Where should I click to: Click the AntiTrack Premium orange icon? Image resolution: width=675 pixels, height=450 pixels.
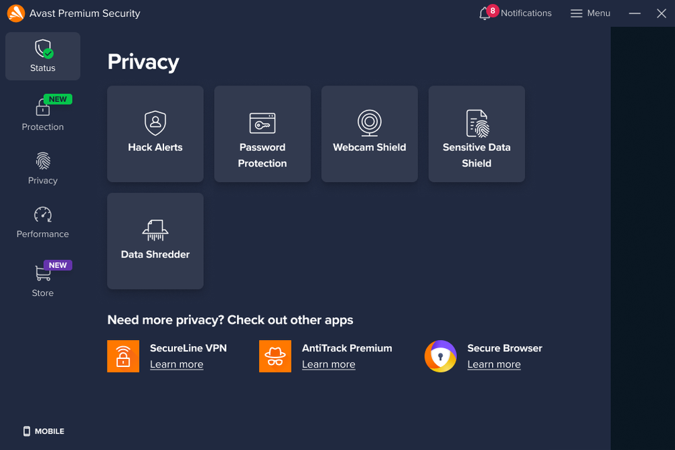tap(275, 356)
